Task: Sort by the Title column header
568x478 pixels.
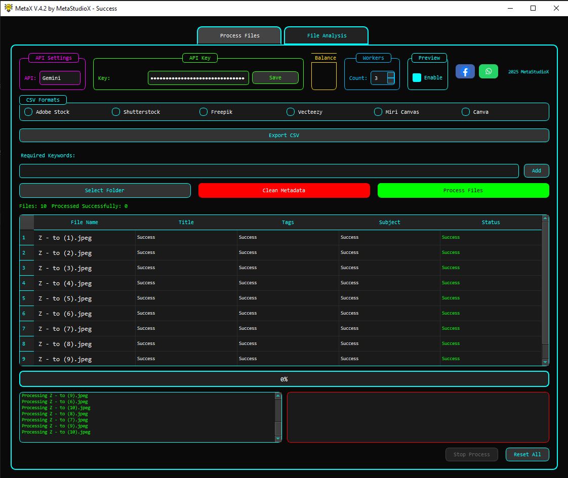Action: point(186,222)
